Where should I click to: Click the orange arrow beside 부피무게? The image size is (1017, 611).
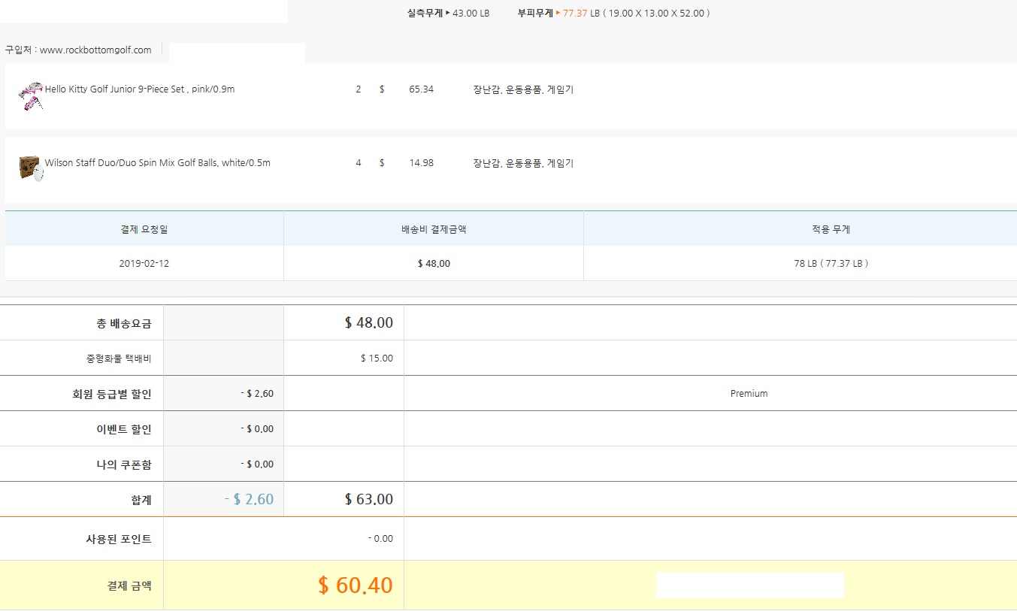point(558,14)
